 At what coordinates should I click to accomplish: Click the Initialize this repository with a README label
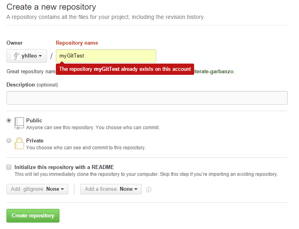(64, 167)
